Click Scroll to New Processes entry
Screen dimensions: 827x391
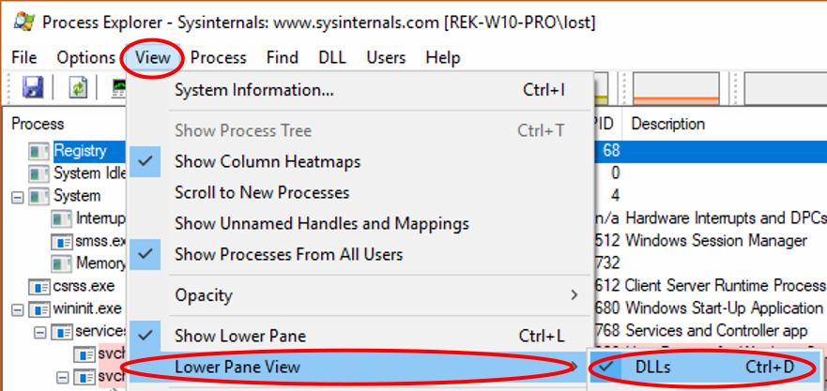[x=262, y=193]
